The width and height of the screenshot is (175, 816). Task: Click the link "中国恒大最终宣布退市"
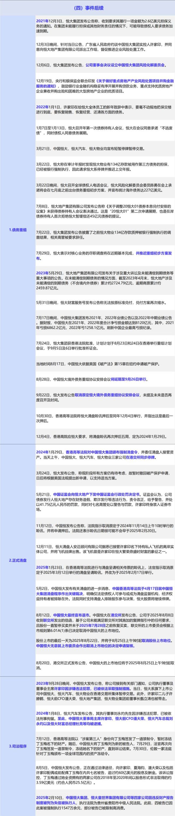pyautogui.click(x=71, y=615)
